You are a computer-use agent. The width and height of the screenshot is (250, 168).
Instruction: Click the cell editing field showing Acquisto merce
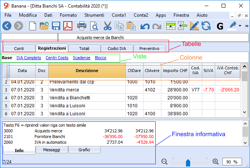click(x=153, y=38)
